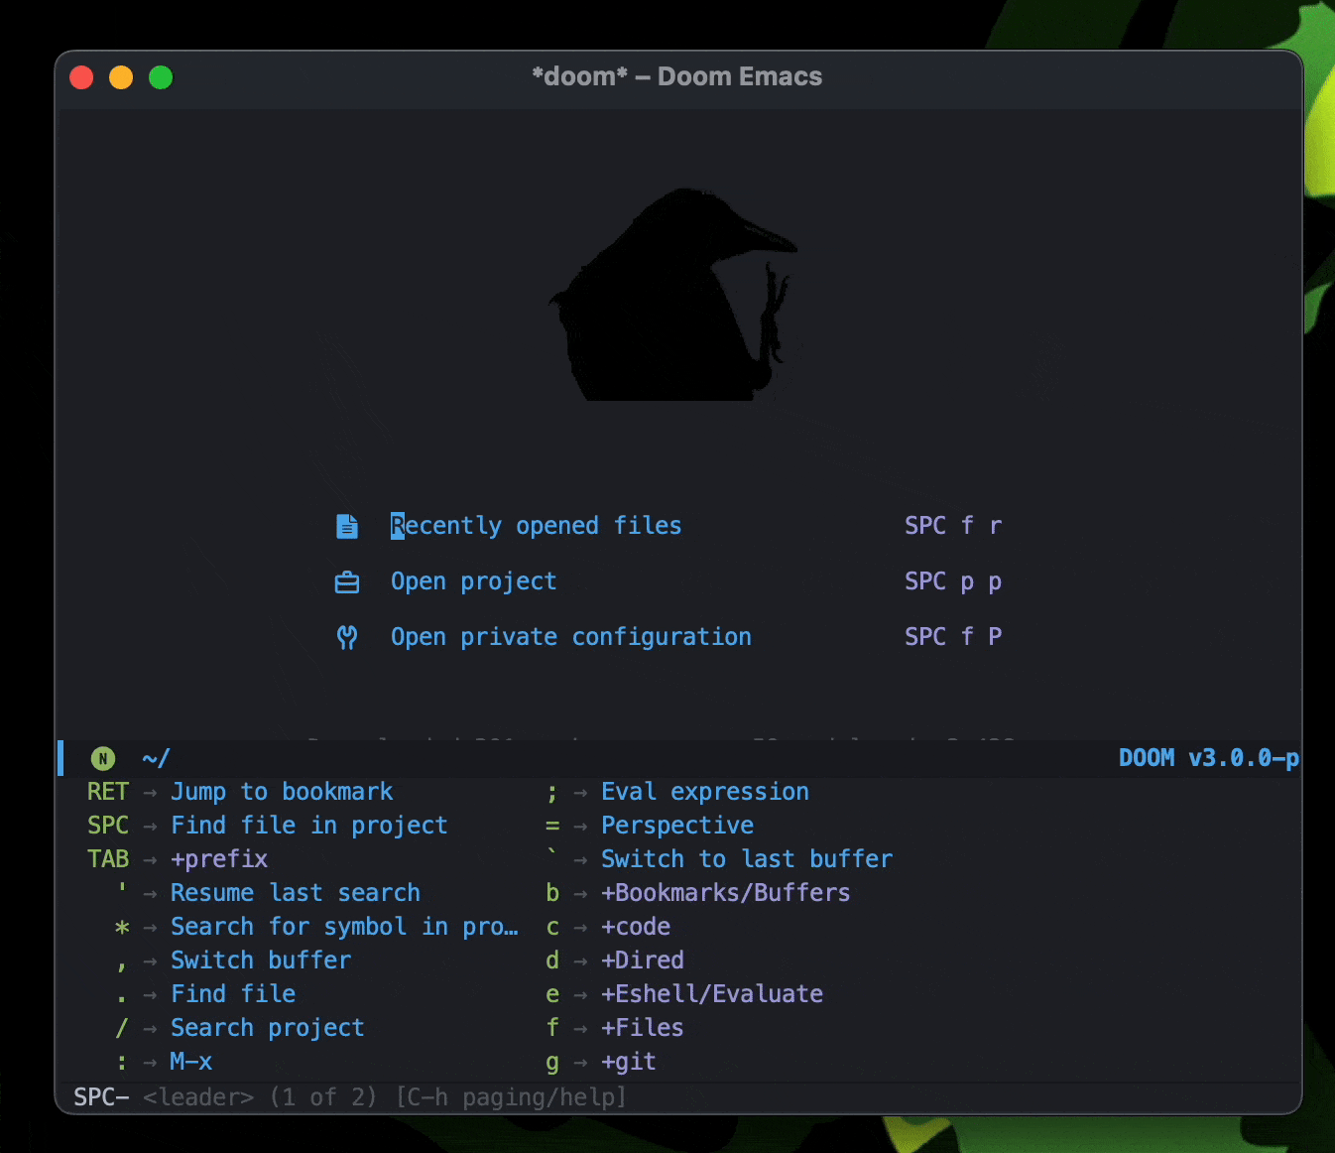Click the DOOM v3.0.0 version text in modeline
This screenshot has height=1153, width=1335.
[1207, 759]
